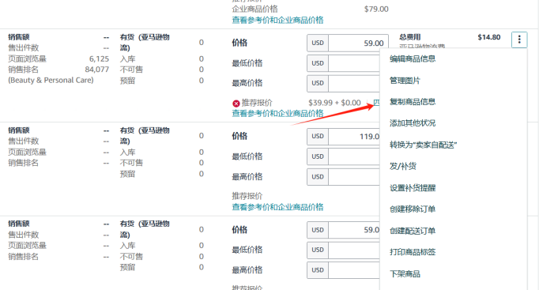Choose 发/补货 menu entry
The height and width of the screenshot is (290, 539).
tap(403, 166)
